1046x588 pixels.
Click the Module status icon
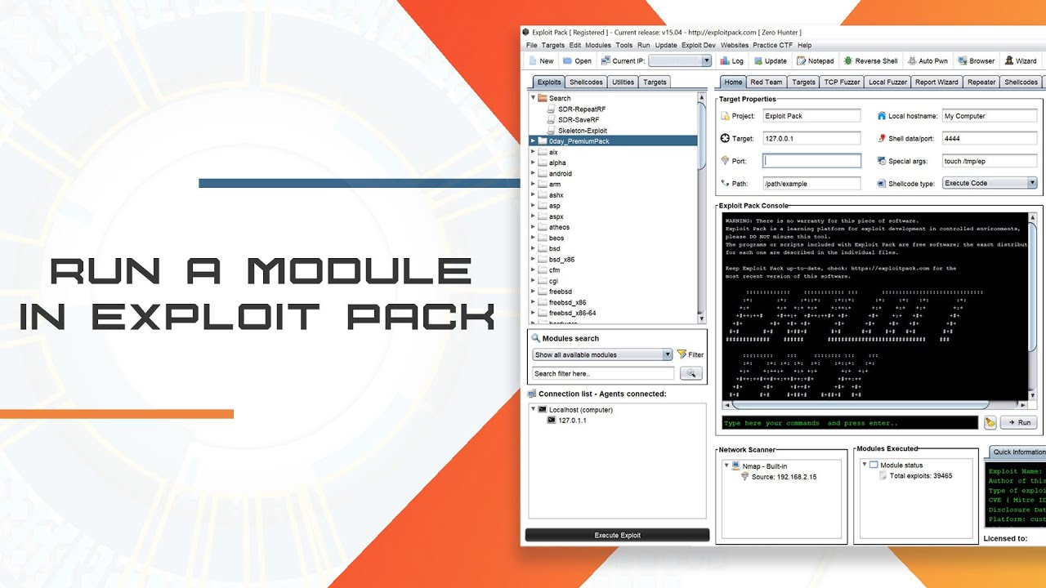point(874,465)
